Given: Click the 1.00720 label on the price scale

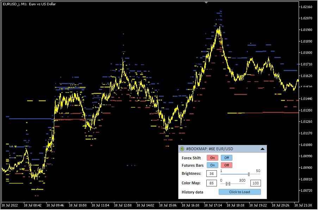Looking at the screenshot, I should [306, 190].
